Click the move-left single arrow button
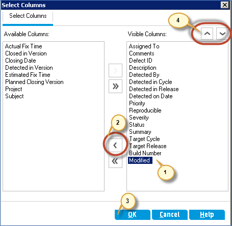Image resolution: width=232 pixels, height=226 pixels. [115, 145]
